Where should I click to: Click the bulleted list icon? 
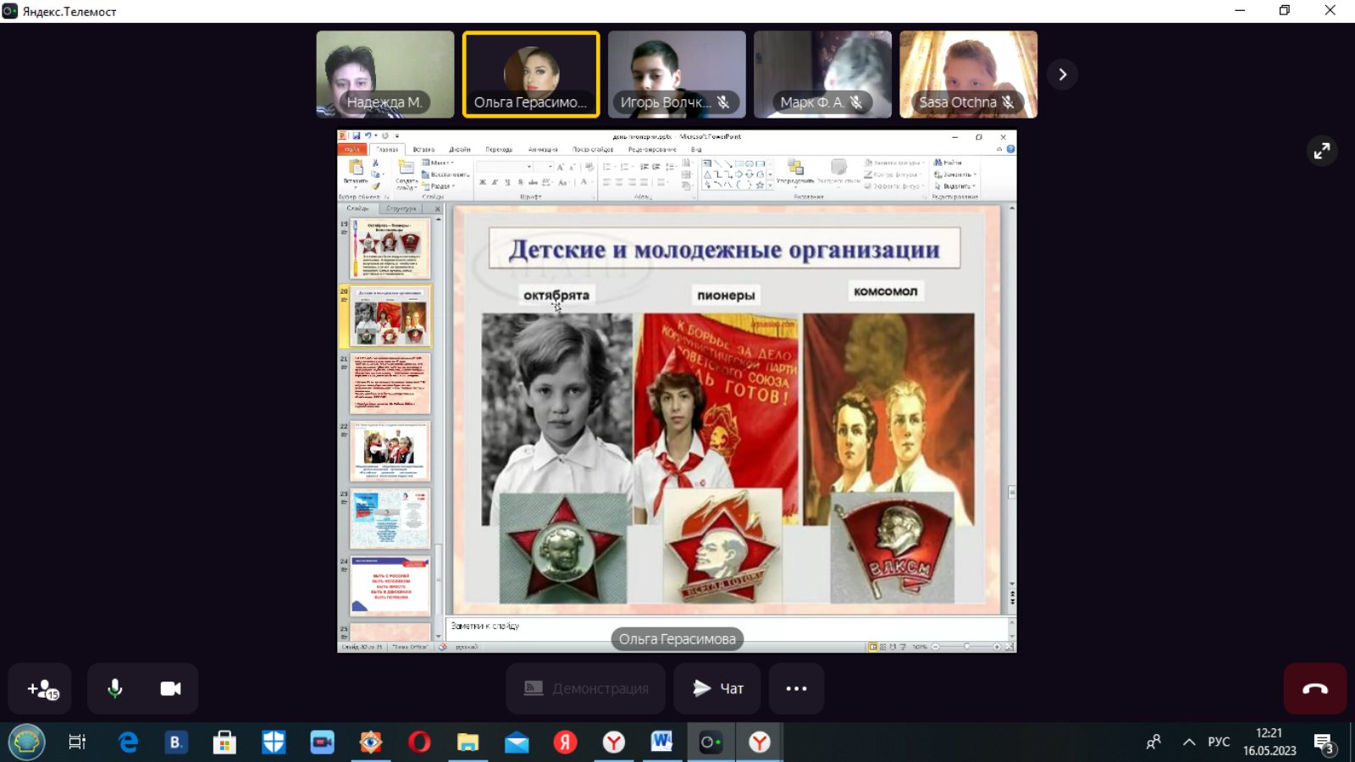point(607,167)
